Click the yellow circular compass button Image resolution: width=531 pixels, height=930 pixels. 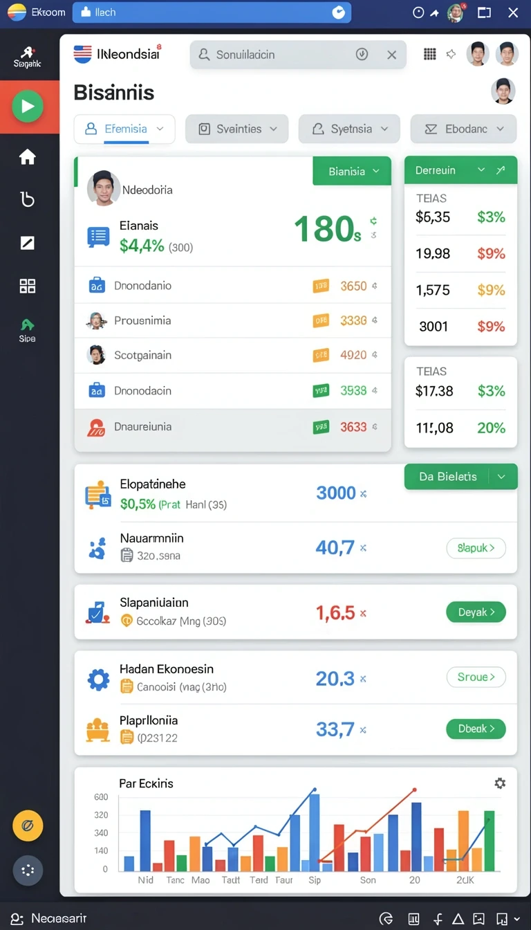[x=28, y=826]
